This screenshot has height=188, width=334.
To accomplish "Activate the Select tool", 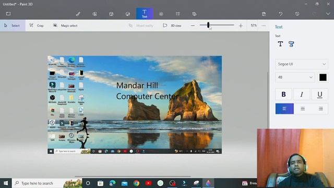I will click(x=13, y=26).
